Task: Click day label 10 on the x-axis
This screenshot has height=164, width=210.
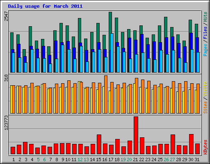Action: pos(68,159)
